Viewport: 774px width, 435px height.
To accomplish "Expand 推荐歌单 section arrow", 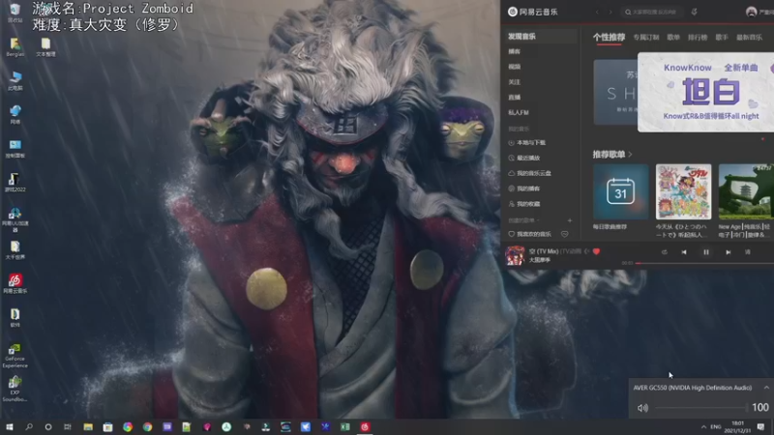I will coord(631,155).
